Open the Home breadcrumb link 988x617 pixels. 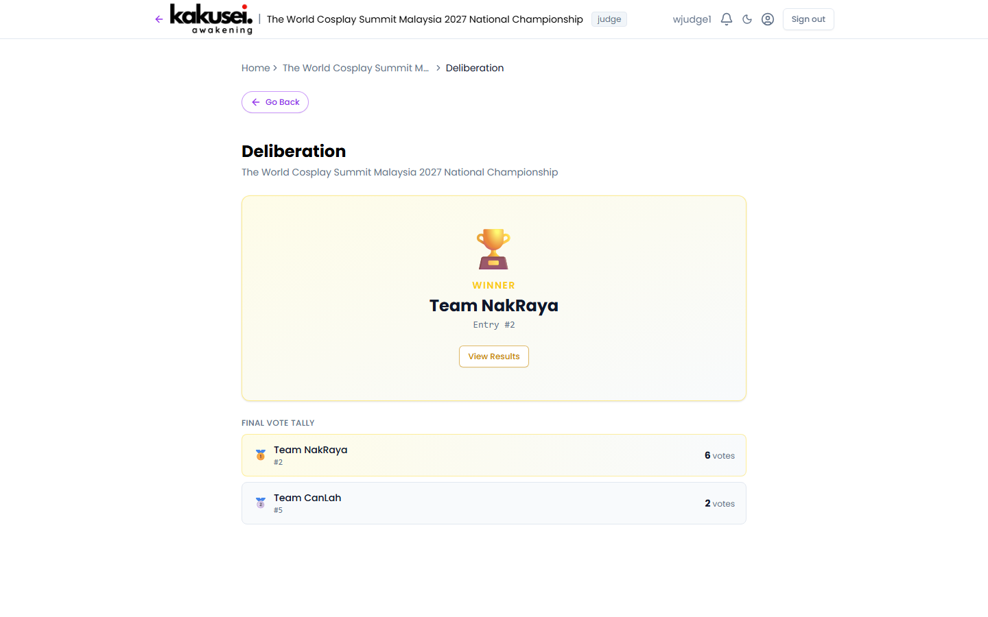(x=255, y=68)
